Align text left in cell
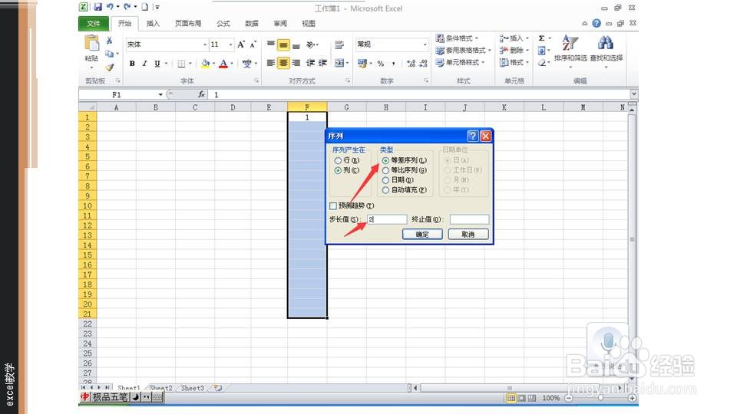Image resolution: width=737 pixels, height=414 pixels. click(271, 63)
